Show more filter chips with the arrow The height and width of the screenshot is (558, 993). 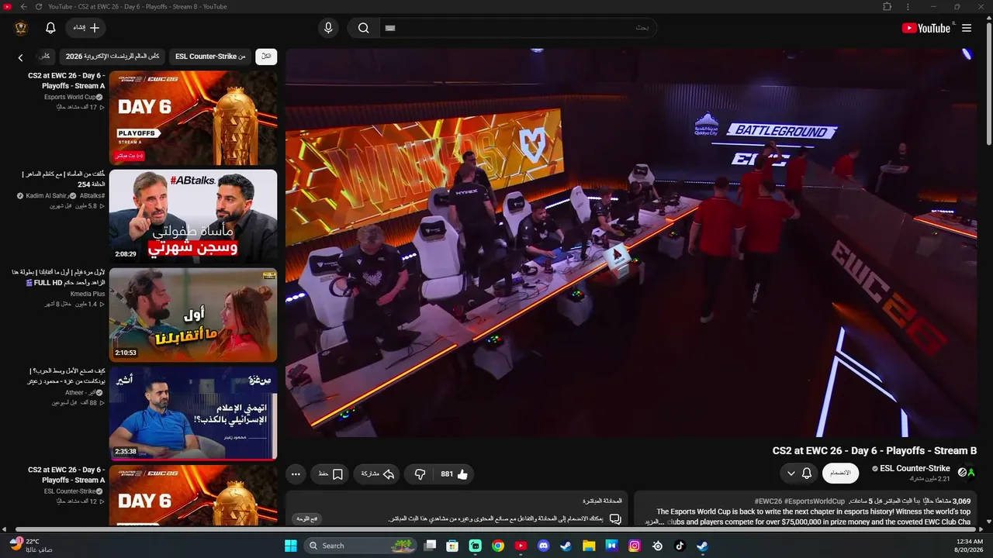[21, 57]
